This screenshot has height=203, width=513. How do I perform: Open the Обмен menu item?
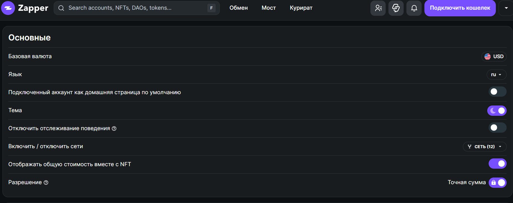(238, 8)
